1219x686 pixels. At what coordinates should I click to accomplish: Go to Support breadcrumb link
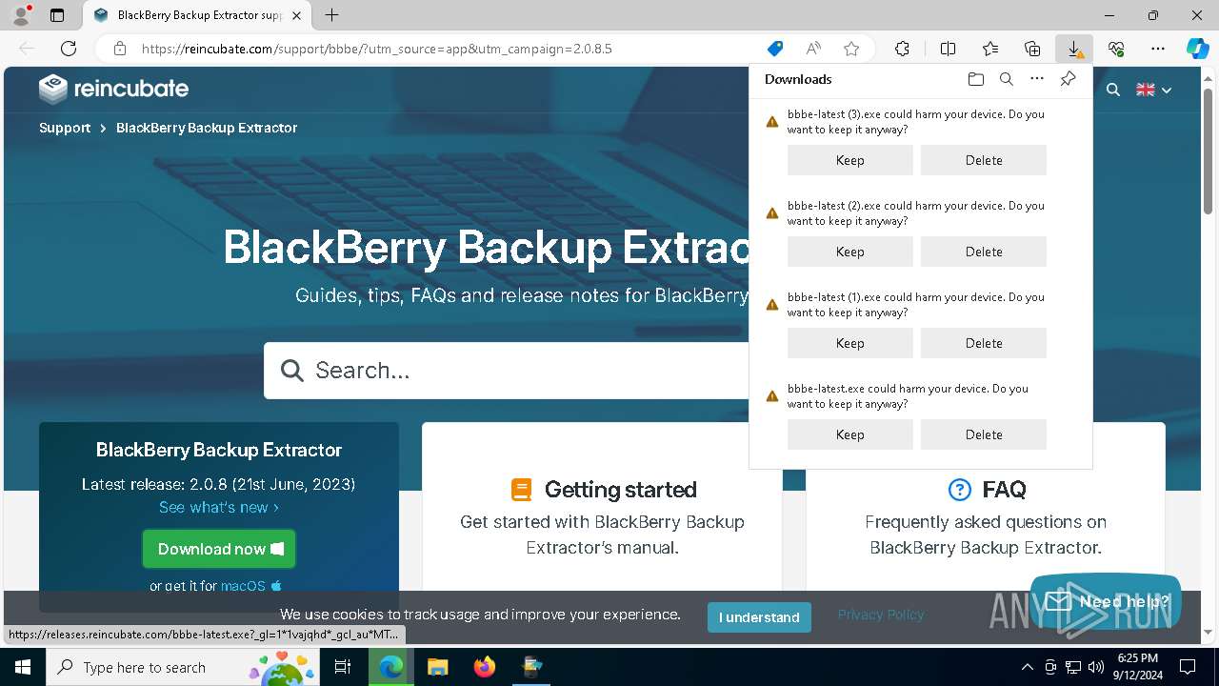(x=65, y=128)
